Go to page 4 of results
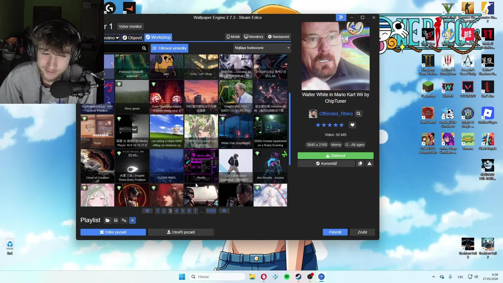 (x=176, y=211)
